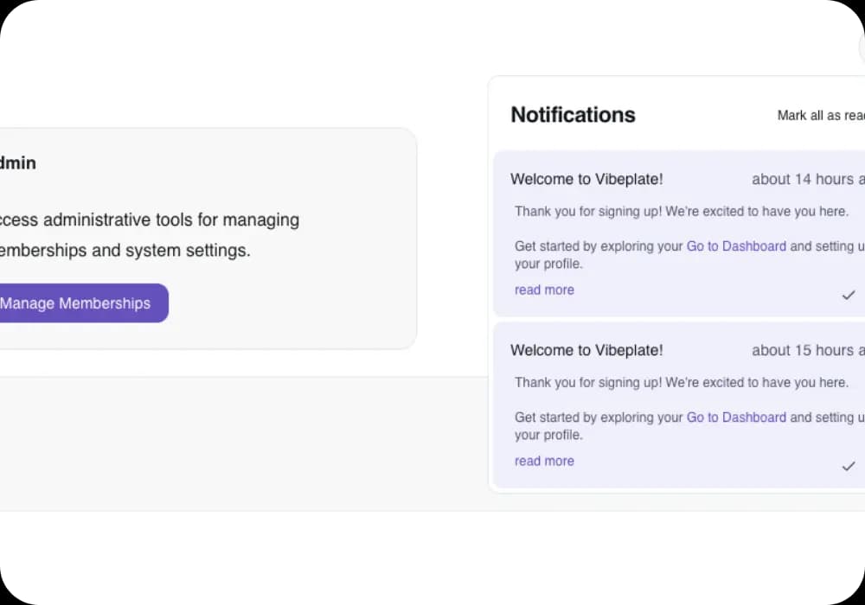Click the about 15 hours timestamp
The image size is (865, 605).
[x=808, y=350]
